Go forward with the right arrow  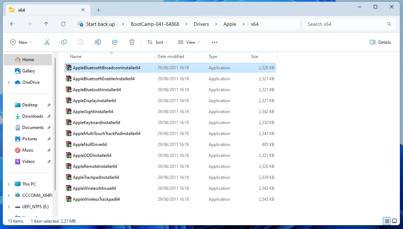(x=29, y=24)
